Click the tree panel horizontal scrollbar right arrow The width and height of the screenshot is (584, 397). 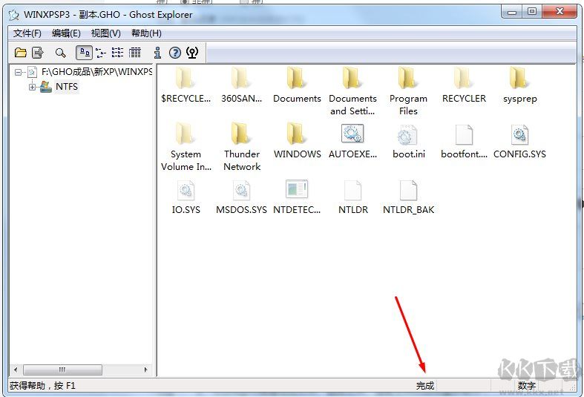pyautogui.click(x=145, y=370)
